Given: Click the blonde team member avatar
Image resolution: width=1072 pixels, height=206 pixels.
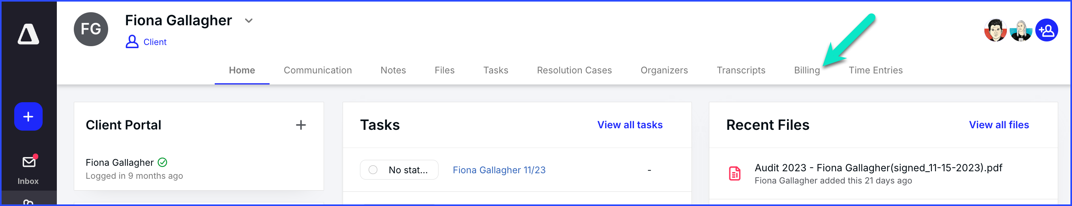Looking at the screenshot, I should coord(1021,31).
